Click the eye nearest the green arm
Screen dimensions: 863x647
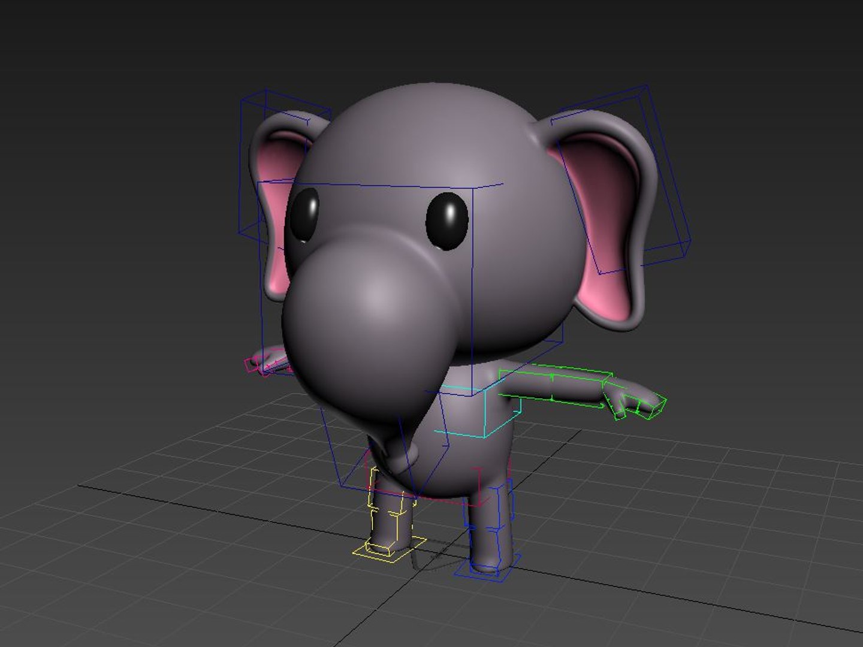[447, 221]
